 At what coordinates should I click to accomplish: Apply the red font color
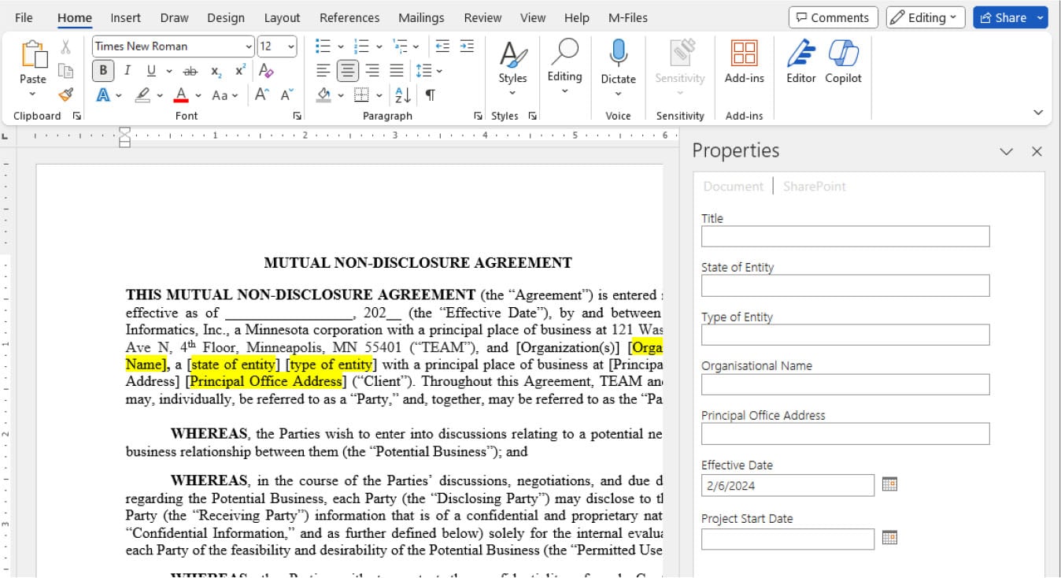181,95
